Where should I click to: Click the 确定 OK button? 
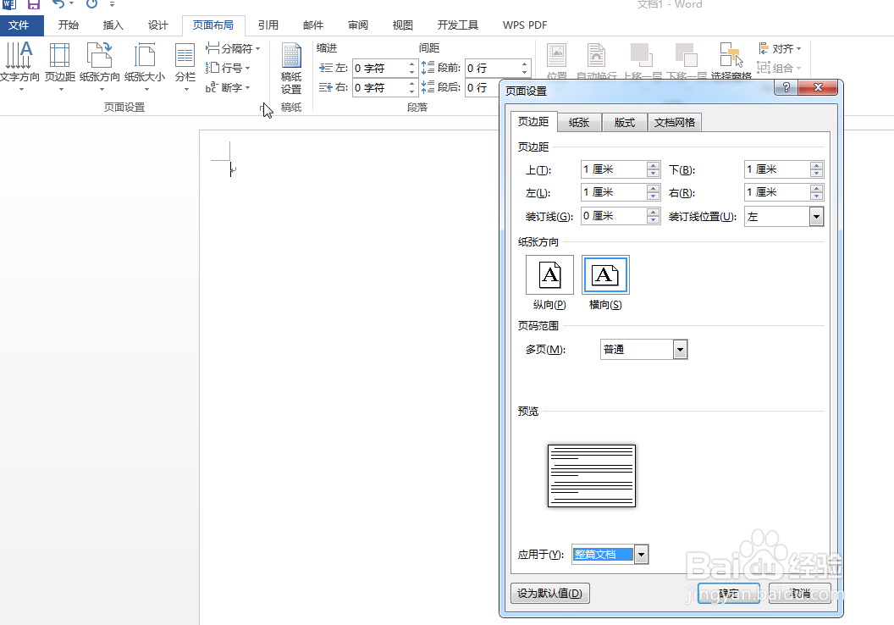729,593
